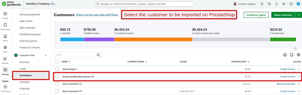
Task: Export the customer list icon
Action: pos(292,55)
